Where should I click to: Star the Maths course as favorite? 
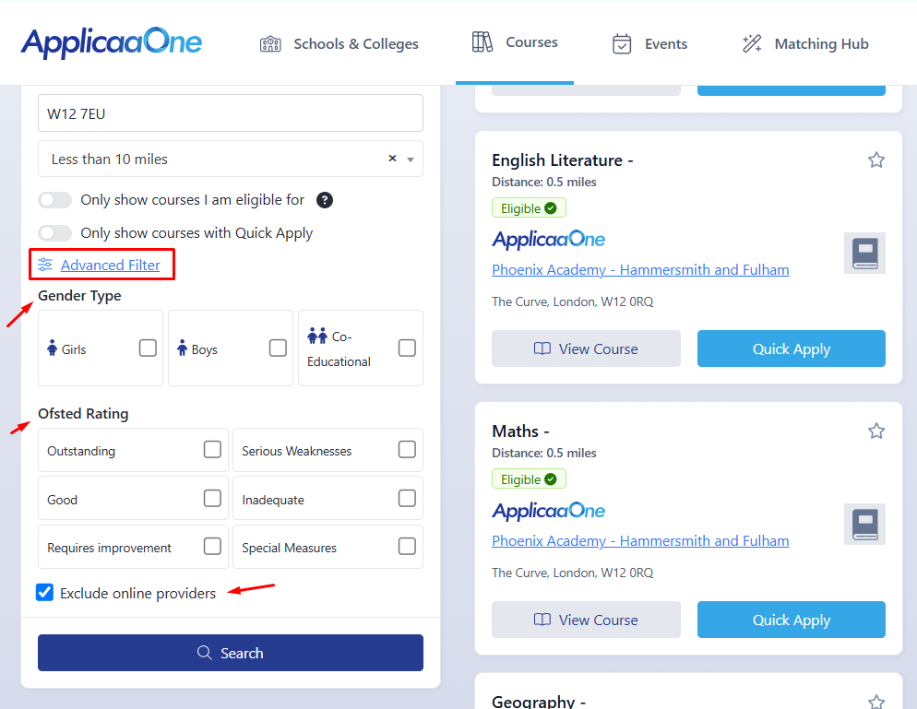tap(876, 431)
